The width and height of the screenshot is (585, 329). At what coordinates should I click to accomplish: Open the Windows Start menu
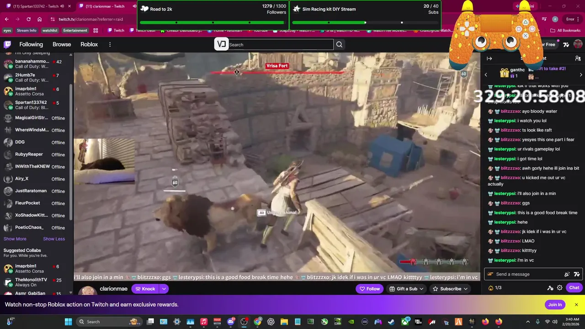point(68,322)
